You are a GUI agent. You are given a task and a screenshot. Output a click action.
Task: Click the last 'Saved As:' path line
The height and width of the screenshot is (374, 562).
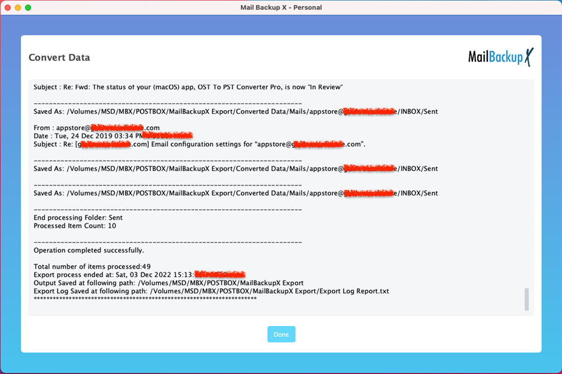pyautogui.click(x=236, y=193)
